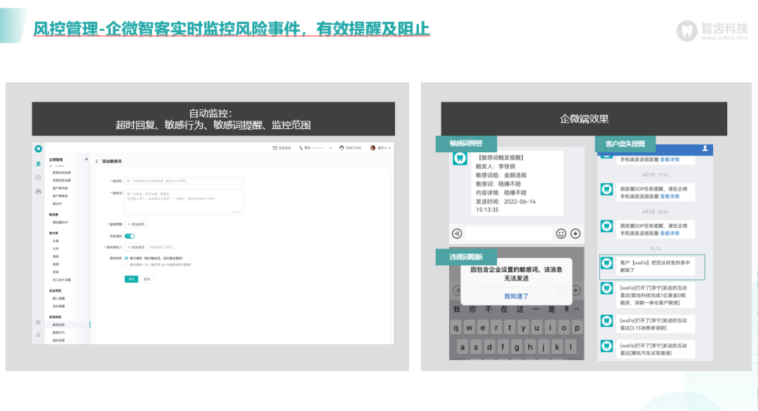This screenshot has width=758, height=411.
Task: Tap the voice input icon in chat bar
Action: (x=457, y=234)
